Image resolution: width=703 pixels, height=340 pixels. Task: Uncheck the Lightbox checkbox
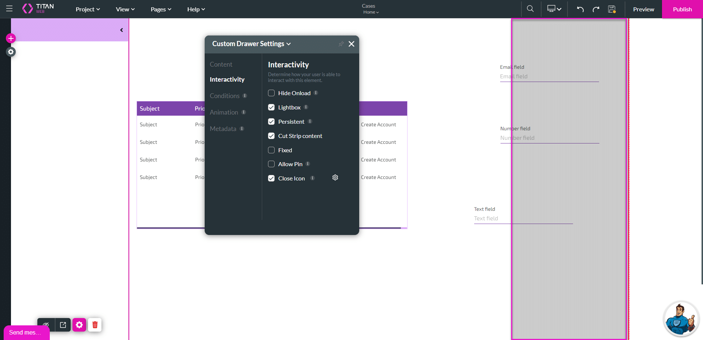[x=271, y=107]
